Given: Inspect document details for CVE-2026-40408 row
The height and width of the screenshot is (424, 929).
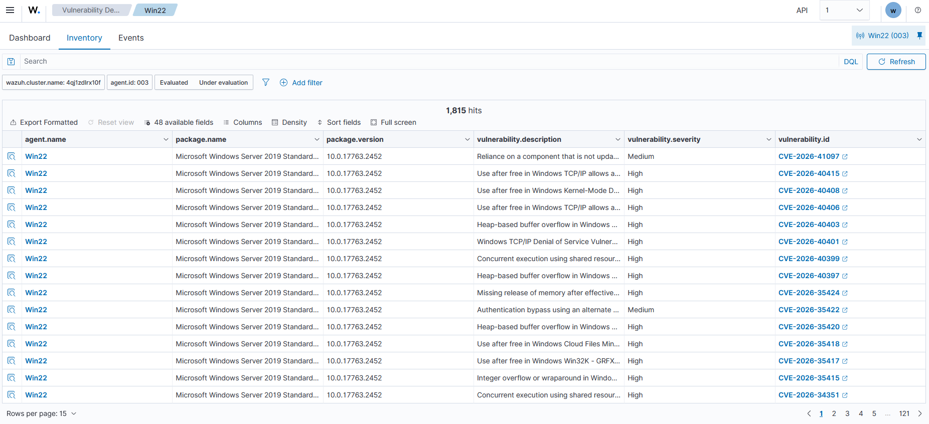Looking at the screenshot, I should (x=12, y=190).
